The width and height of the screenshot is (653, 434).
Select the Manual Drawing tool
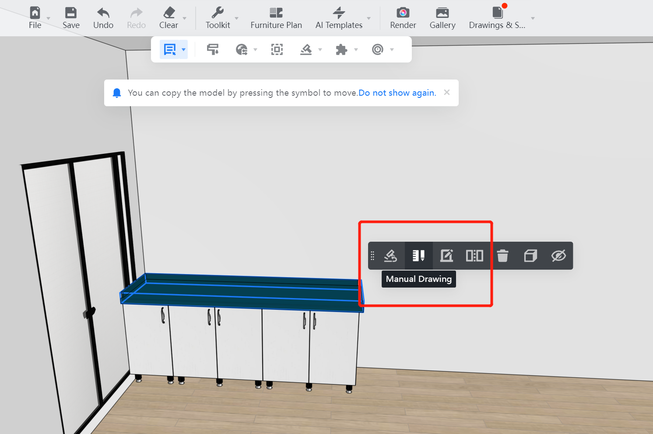pyautogui.click(x=418, y=256)
